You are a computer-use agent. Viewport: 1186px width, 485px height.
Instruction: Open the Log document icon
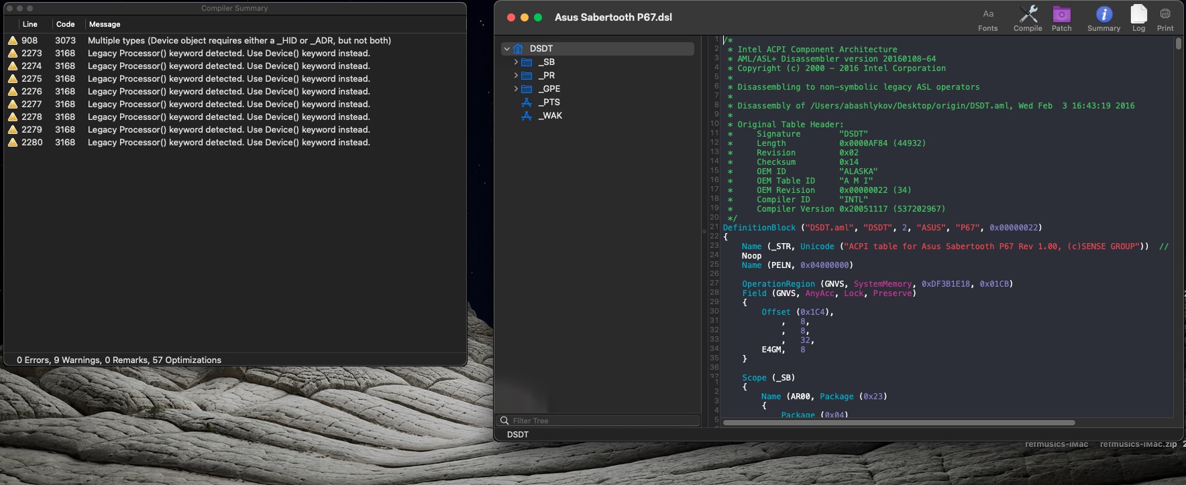pyautogui.click(x=1138, y=19)
